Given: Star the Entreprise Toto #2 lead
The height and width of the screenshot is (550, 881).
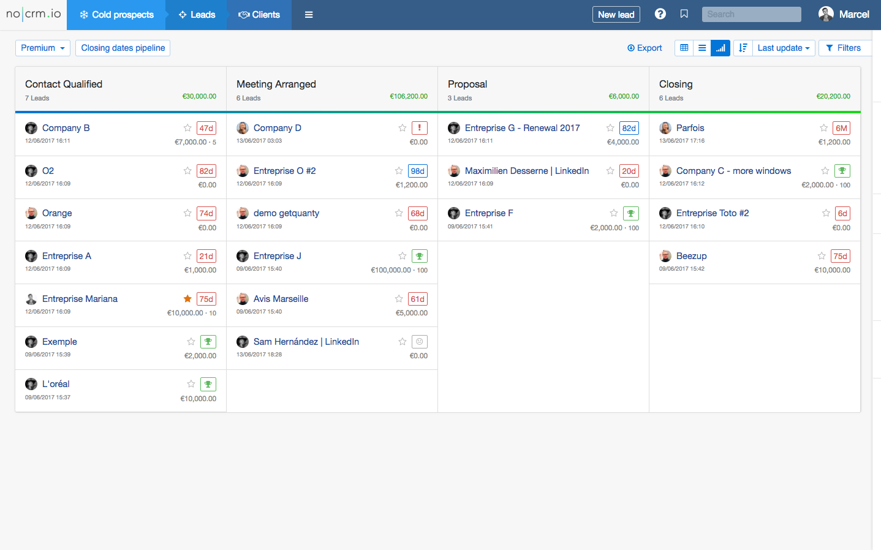Looking at the screenshot, I should (x=826, y=213).
